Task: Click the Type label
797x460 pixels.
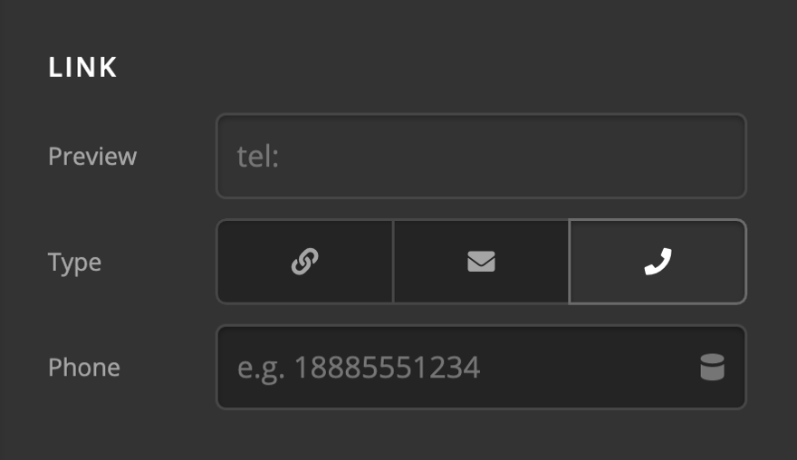Action: (x=74, y=263)
